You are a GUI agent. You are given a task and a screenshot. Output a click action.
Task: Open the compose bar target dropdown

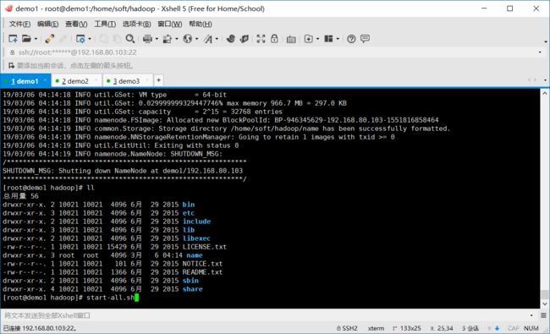pyautogui.click(x=531, y=315)
